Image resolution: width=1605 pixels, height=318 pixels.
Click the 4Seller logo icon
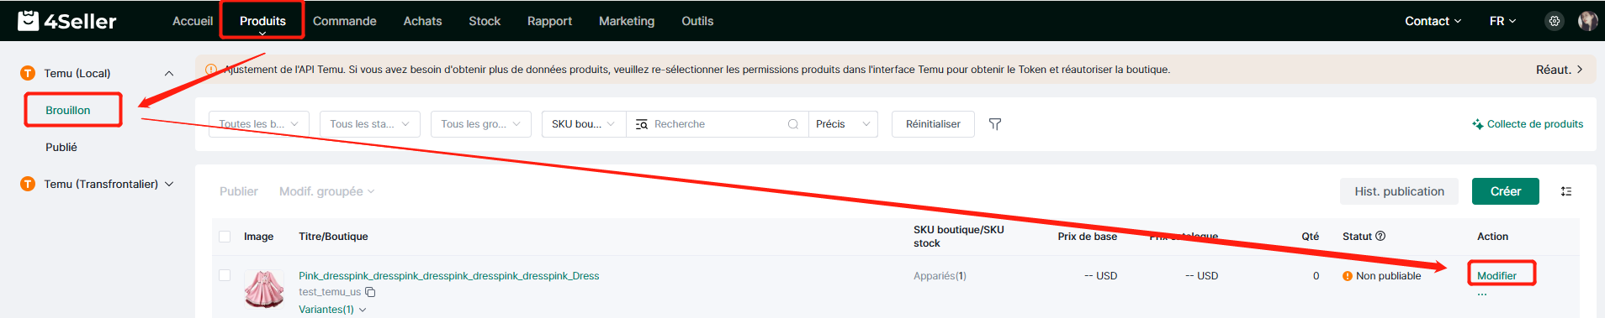(28, 20)
